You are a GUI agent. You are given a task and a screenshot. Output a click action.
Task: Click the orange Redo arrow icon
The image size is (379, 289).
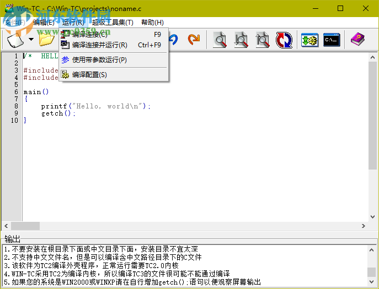coord(194,40)
